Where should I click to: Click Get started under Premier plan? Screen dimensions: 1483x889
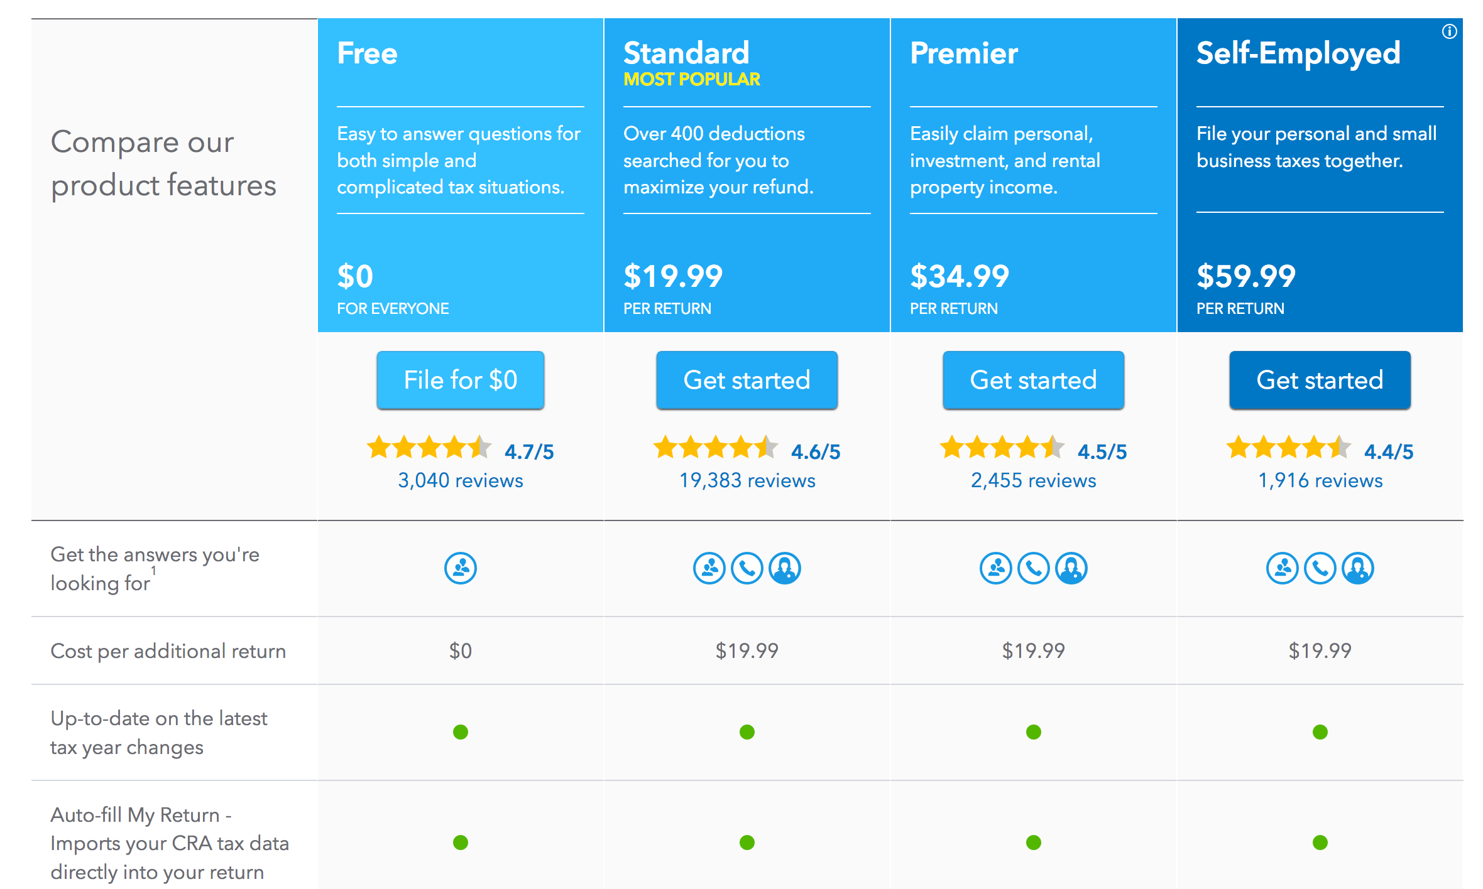1034,380
